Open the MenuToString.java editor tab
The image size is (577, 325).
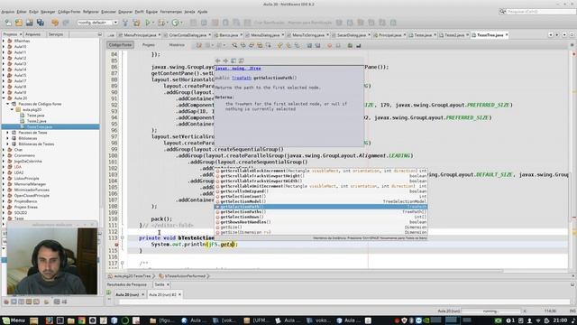pyautogui.click(x=308, y=35)
